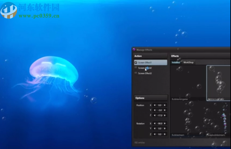Screen dimensions: 231x149
Task: Switch to the Installed effects tab
Action: (176, 62)
